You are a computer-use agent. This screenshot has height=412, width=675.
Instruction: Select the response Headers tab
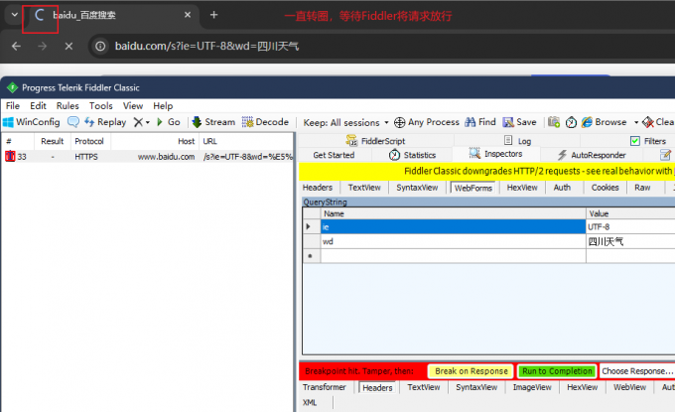click(x=377, y=388)
